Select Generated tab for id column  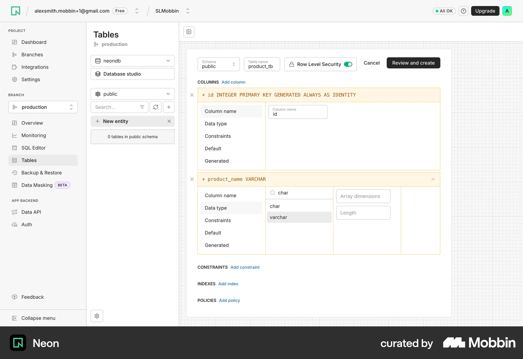point(232,161)
